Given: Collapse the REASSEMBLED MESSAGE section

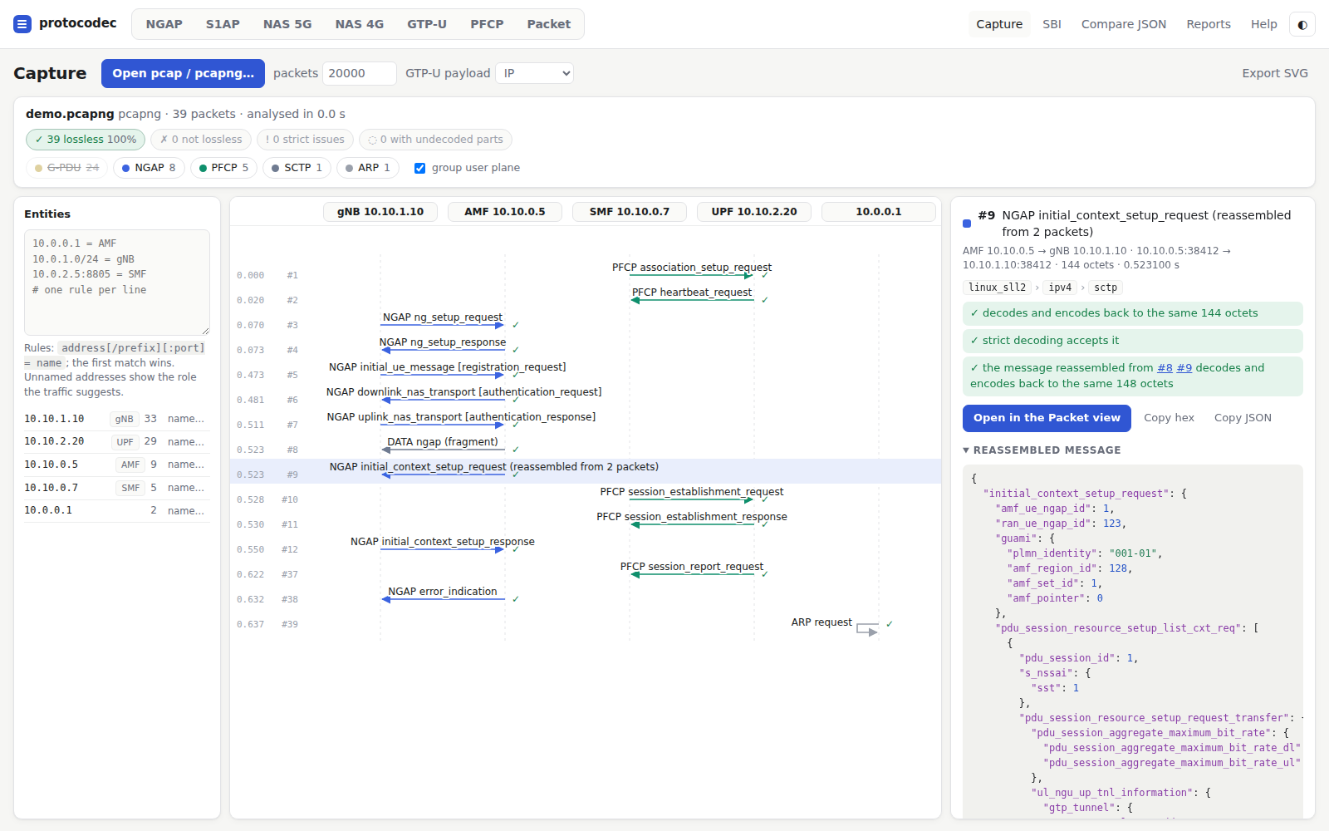Looking at the screenshot, I should click(x=1042, y=450).
